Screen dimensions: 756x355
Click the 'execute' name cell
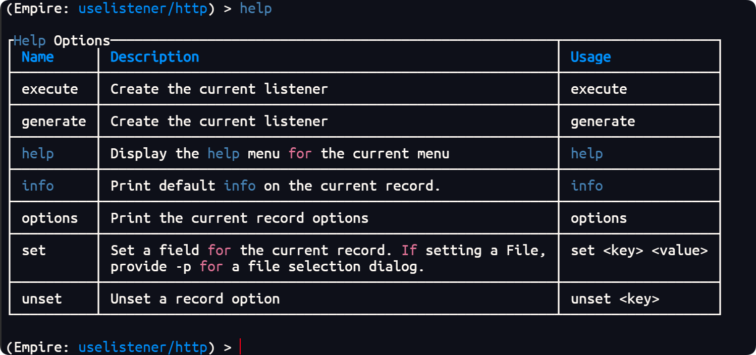(x=50, y=89)
